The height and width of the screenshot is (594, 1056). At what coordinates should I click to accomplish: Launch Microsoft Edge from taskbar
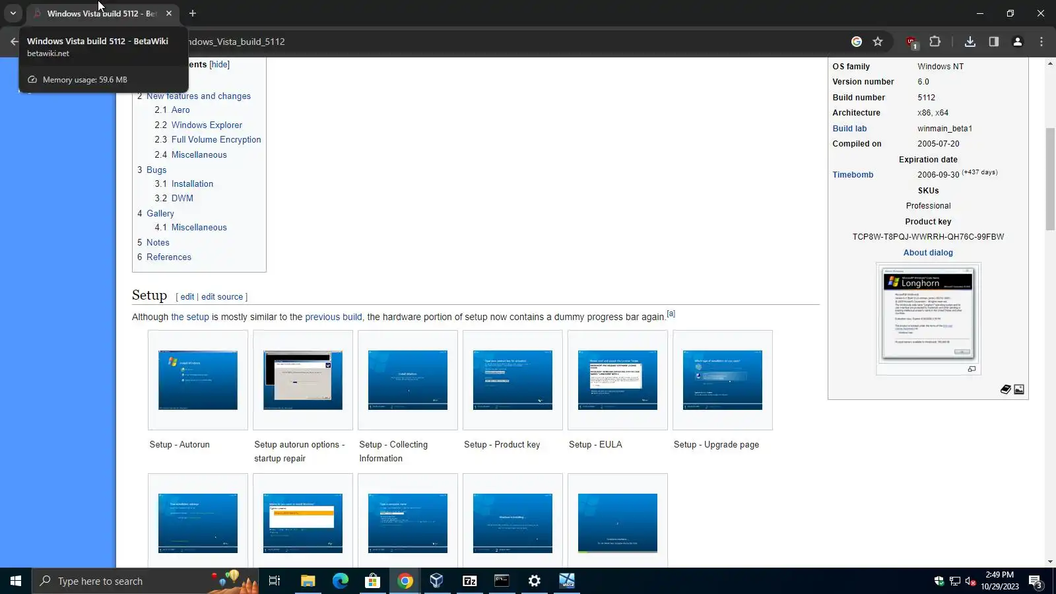pos(340,581)
